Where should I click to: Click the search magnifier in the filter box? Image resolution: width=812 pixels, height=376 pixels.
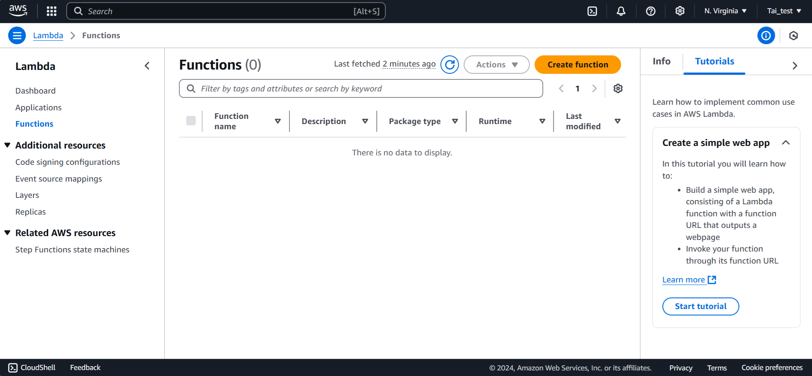191,88
